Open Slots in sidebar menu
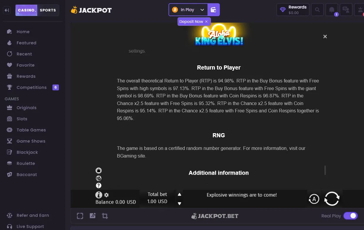364x230 pixels. pyautogui.click(x=22, y=119)
